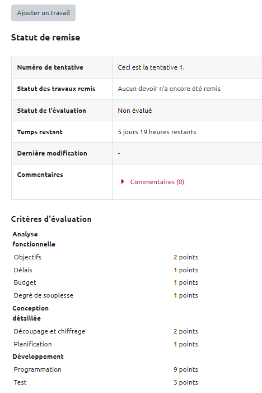
Task: Click the Degré de souplesse criterion
Action: (x=44, y=295)
